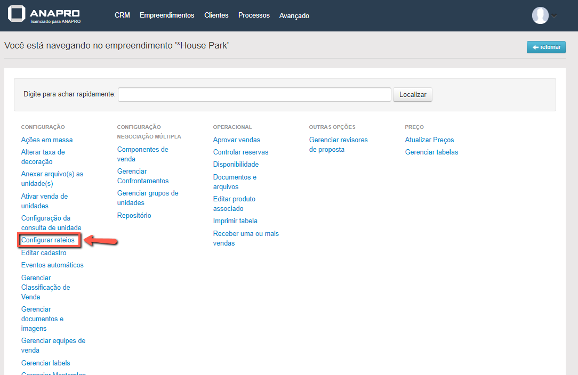The width and height of the screenshot is (578, 375).
Task: Open Atualizar Preços link
Action: 429,140
